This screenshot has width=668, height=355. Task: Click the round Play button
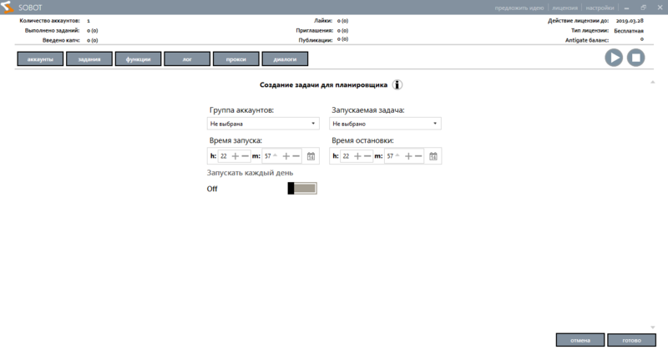click(614, 58)
